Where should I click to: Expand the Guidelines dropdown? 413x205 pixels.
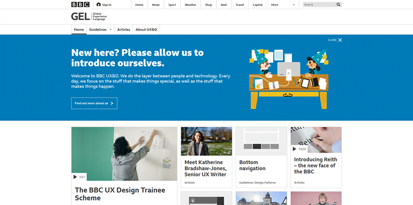click(x=100, y=29)
